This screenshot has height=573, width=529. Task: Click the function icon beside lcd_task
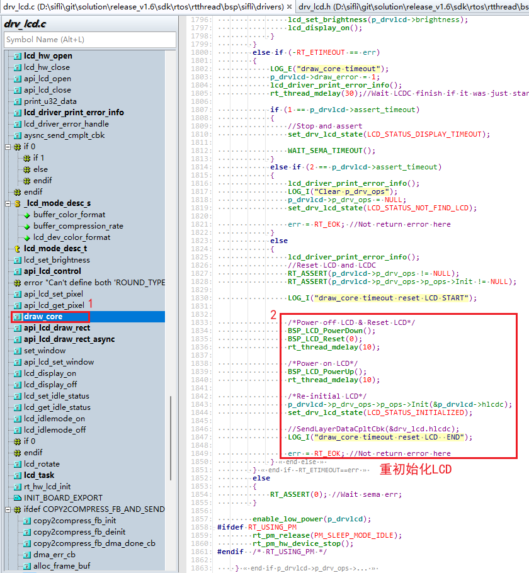[18, 475]
